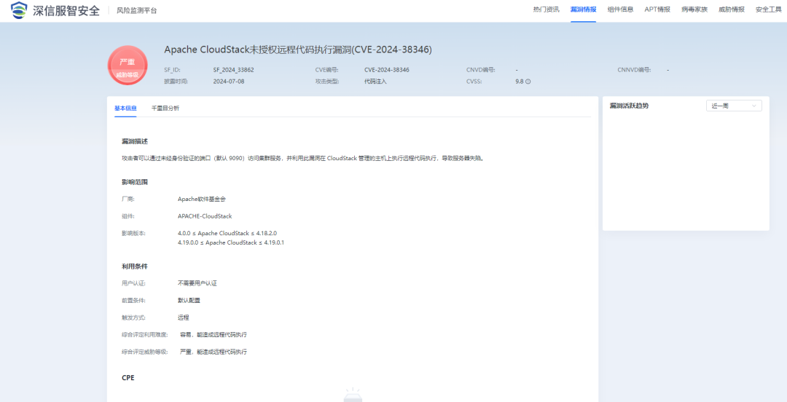Click the SF_ID field label
Image resolution: width=787 pixels, height=402 pixels.
pos(172,70)
